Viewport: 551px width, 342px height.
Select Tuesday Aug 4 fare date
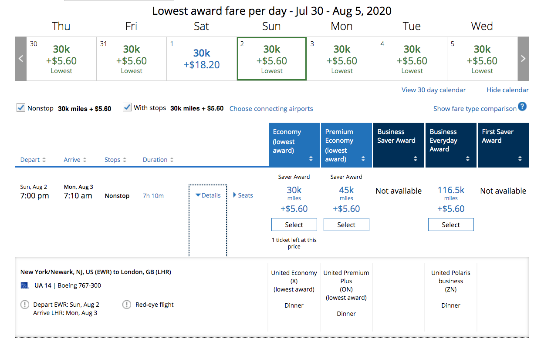pyautogui.click(x=412, y=59)
